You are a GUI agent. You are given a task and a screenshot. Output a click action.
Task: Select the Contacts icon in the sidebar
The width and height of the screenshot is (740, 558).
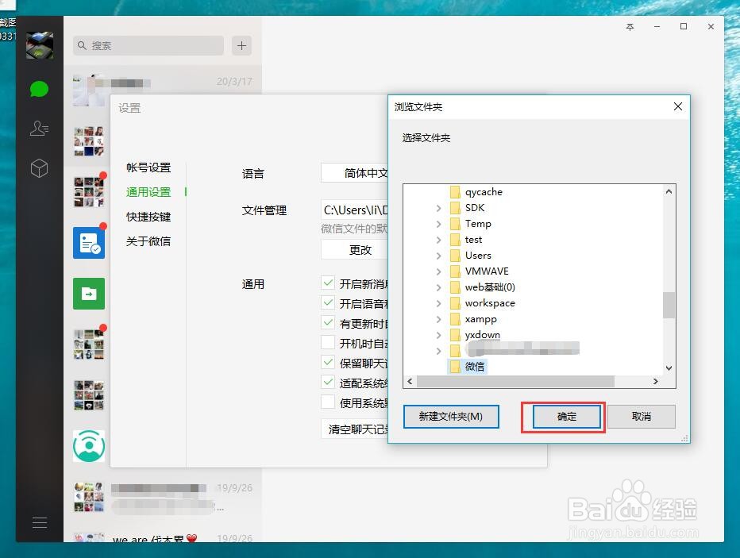(x=39, y=128)
